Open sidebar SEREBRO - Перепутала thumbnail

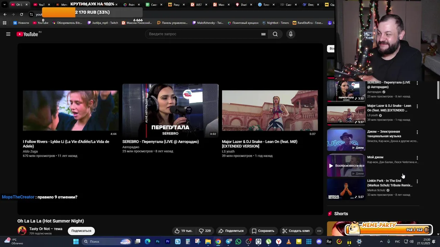click(x=346, y=91)
